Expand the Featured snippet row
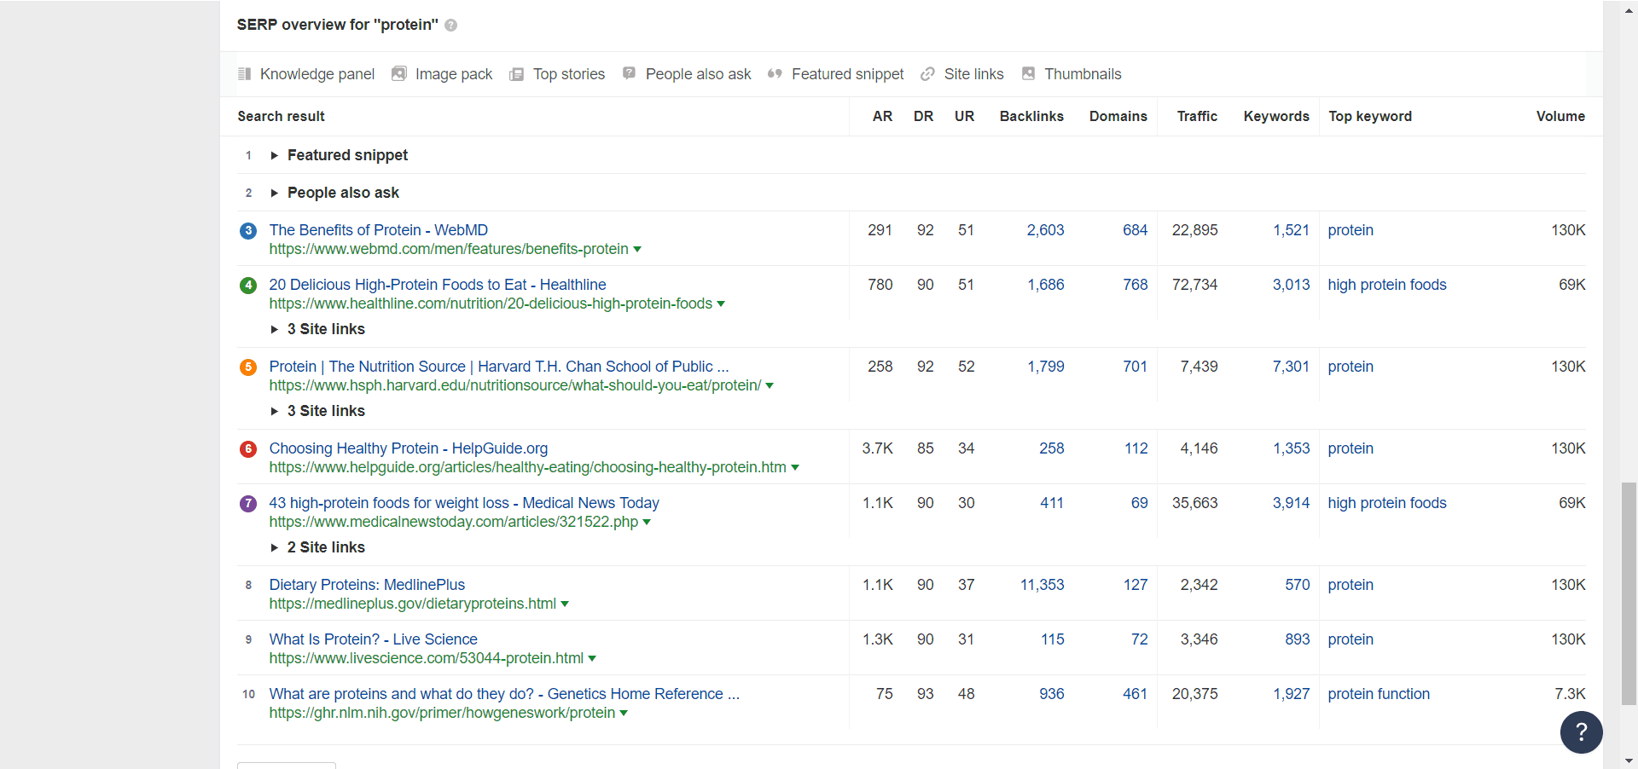 (275, 155)
